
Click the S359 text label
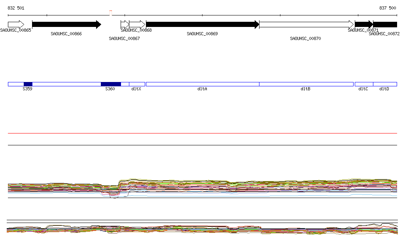(x=27, y=89)
